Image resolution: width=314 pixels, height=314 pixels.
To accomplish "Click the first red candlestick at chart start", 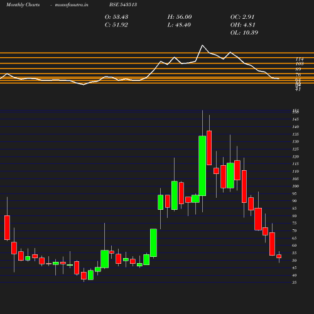I will click(7, 227).
